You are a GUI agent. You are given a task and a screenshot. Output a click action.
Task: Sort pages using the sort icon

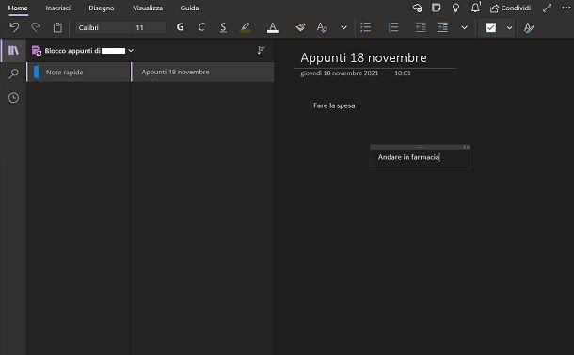(261, 50)
